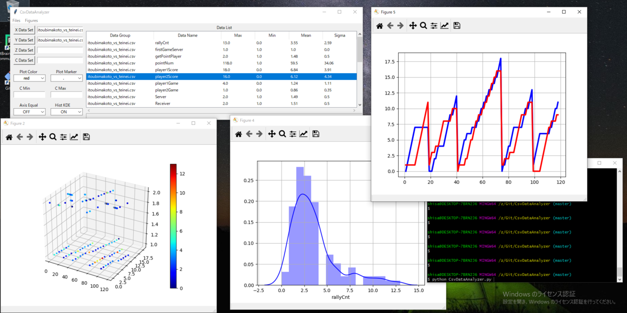Click the Data List vertical scrollbar
This screenshot has width=627, height=313.
[359, 69]
